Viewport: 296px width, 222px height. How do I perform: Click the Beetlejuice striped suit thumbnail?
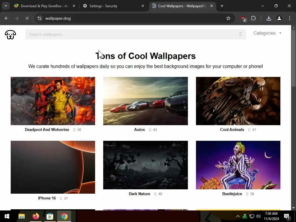tap(238, 165)
